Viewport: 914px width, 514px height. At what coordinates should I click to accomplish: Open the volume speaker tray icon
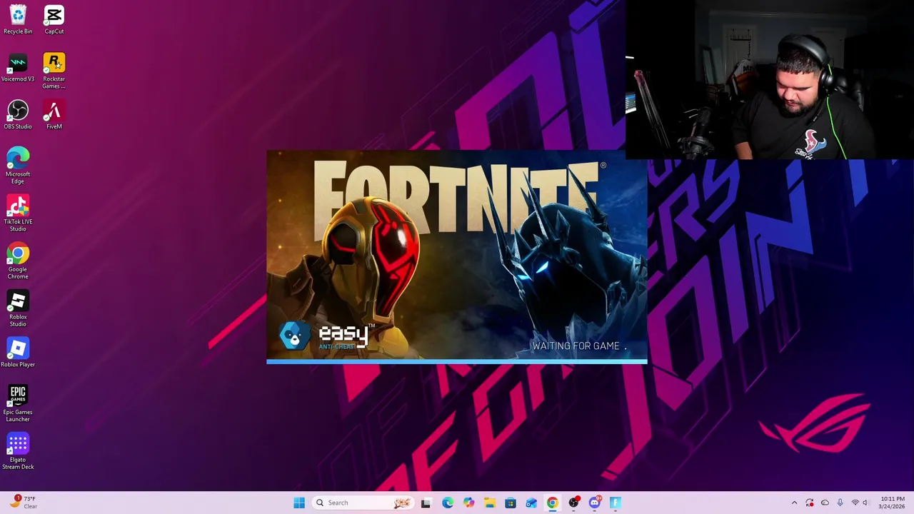[865, 503]
